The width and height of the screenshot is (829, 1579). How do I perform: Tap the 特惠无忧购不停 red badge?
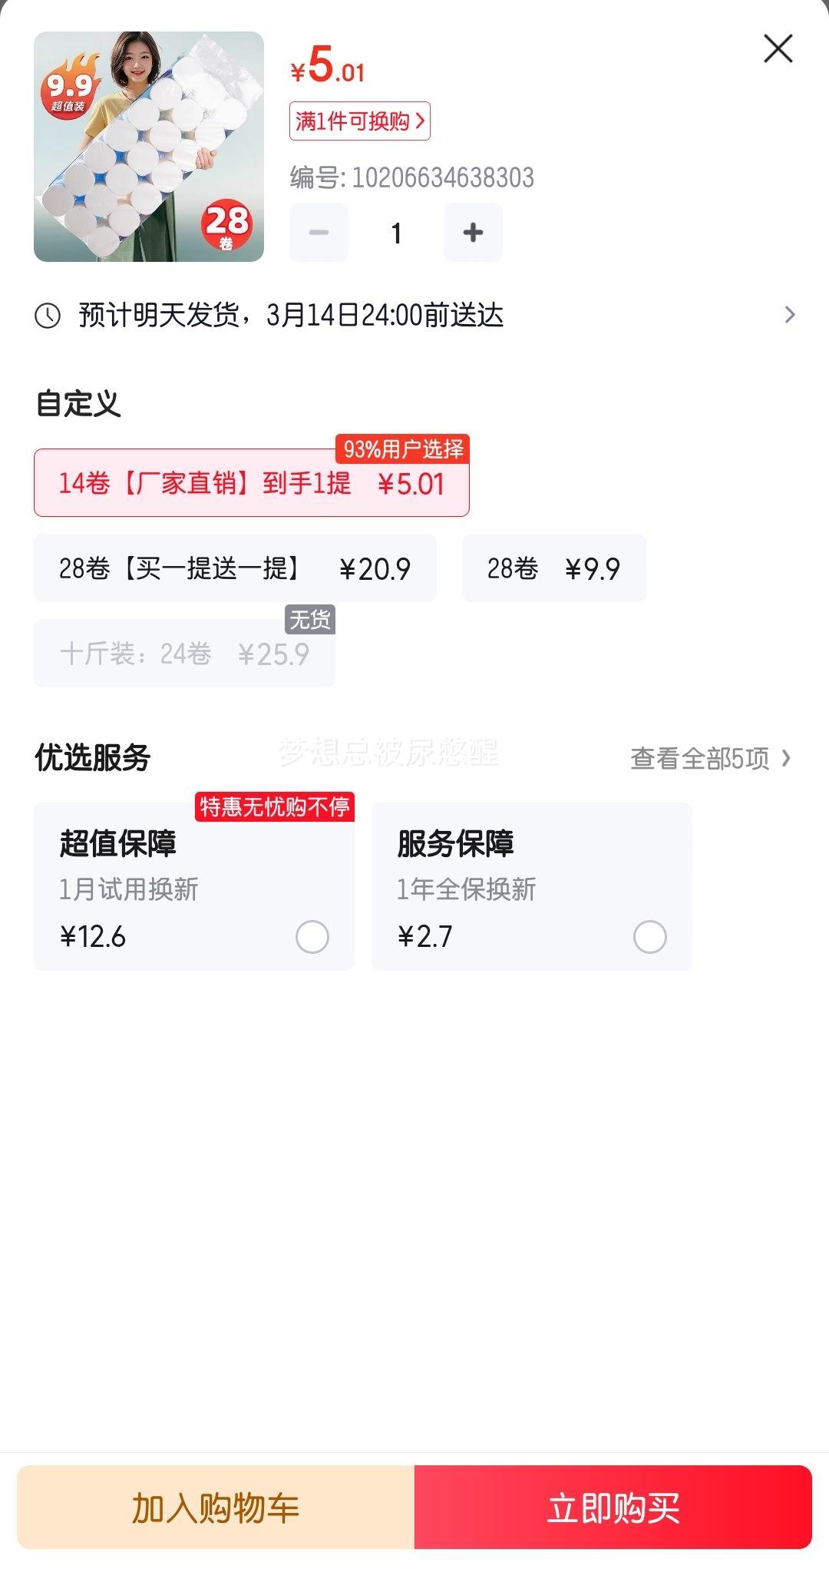(x=275, y=807)
